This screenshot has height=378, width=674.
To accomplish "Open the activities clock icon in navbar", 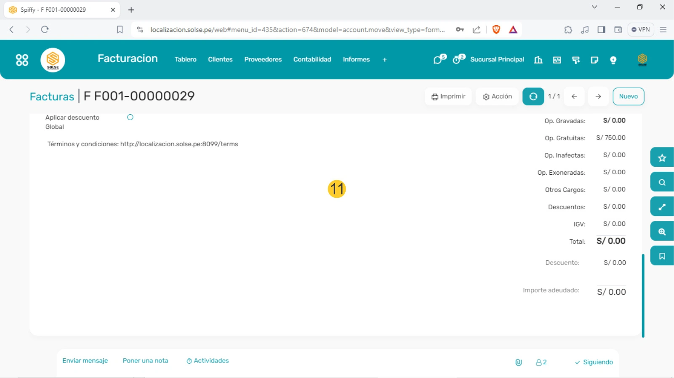I will point(458,60).
